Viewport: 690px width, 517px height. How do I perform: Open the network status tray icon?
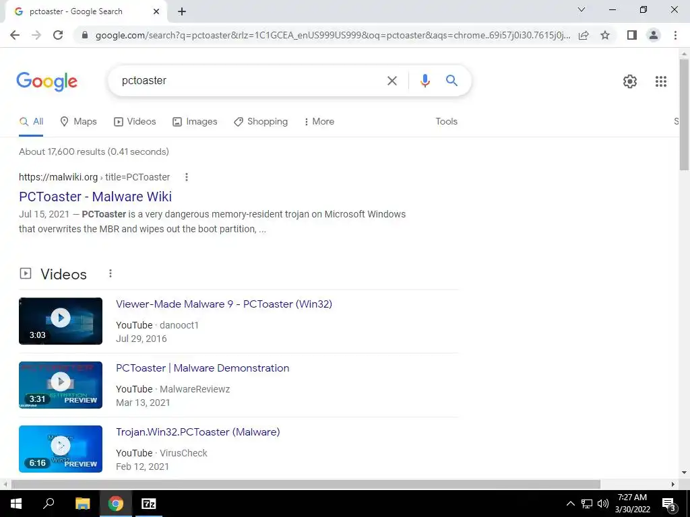click(x=587, y=504)
